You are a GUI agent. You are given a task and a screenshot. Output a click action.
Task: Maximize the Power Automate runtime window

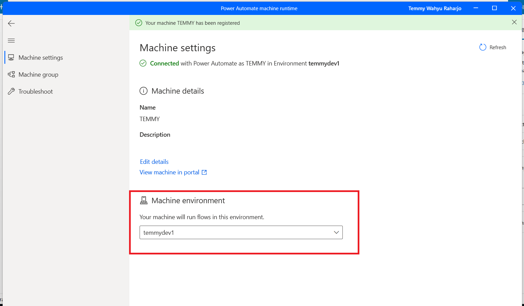point(495,8)
